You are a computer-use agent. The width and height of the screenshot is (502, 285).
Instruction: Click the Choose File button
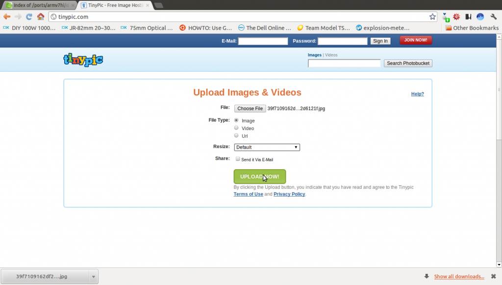(x=250, y=109)
